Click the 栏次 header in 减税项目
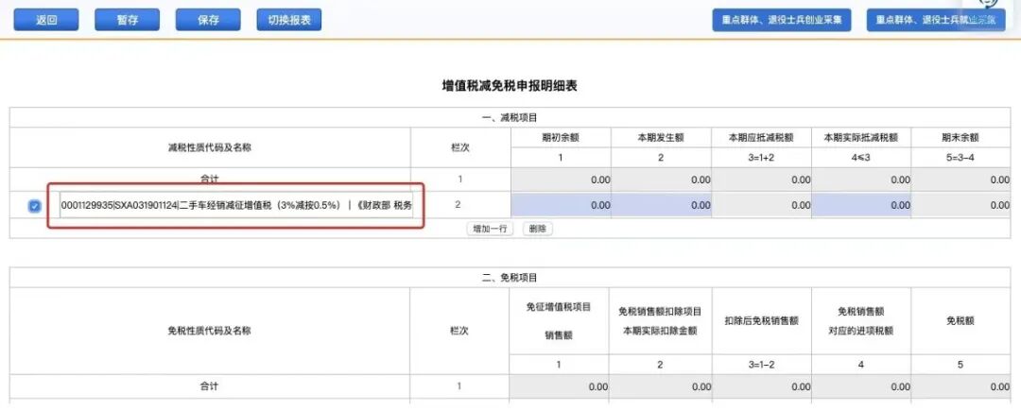 pos(460,147)
